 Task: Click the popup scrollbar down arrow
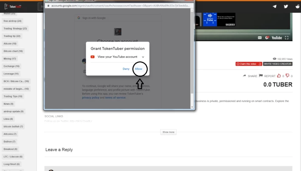tap(192, 107)
